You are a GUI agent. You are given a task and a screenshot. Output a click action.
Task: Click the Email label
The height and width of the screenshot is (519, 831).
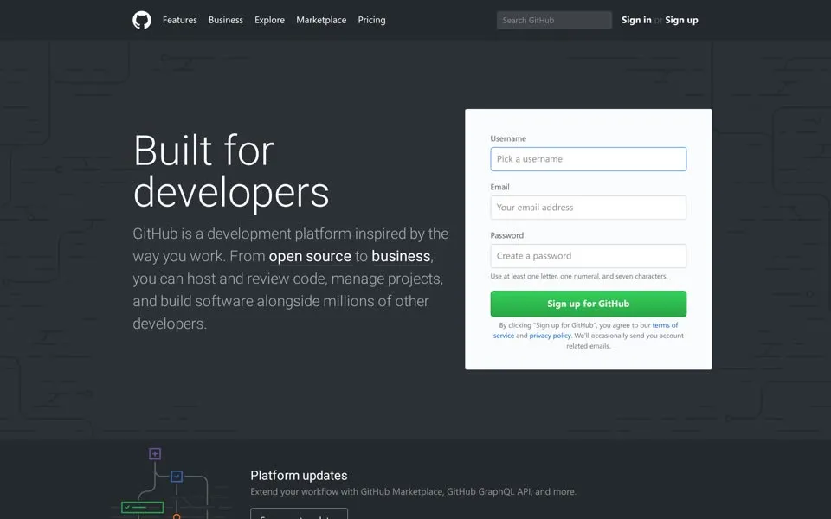tap(499, 187)
